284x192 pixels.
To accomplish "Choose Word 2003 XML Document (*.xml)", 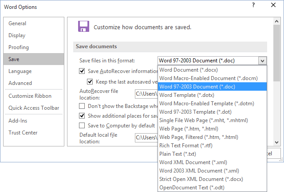I will 212,171.
